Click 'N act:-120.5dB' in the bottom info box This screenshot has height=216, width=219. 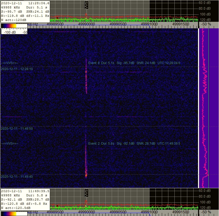pos(16,208)
